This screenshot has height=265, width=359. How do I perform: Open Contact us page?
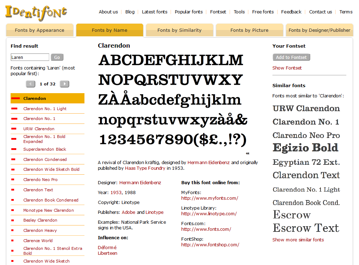(320, 12)
